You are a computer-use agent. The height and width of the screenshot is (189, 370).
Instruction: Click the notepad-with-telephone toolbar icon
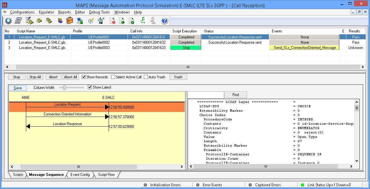[x=30, y=21]
